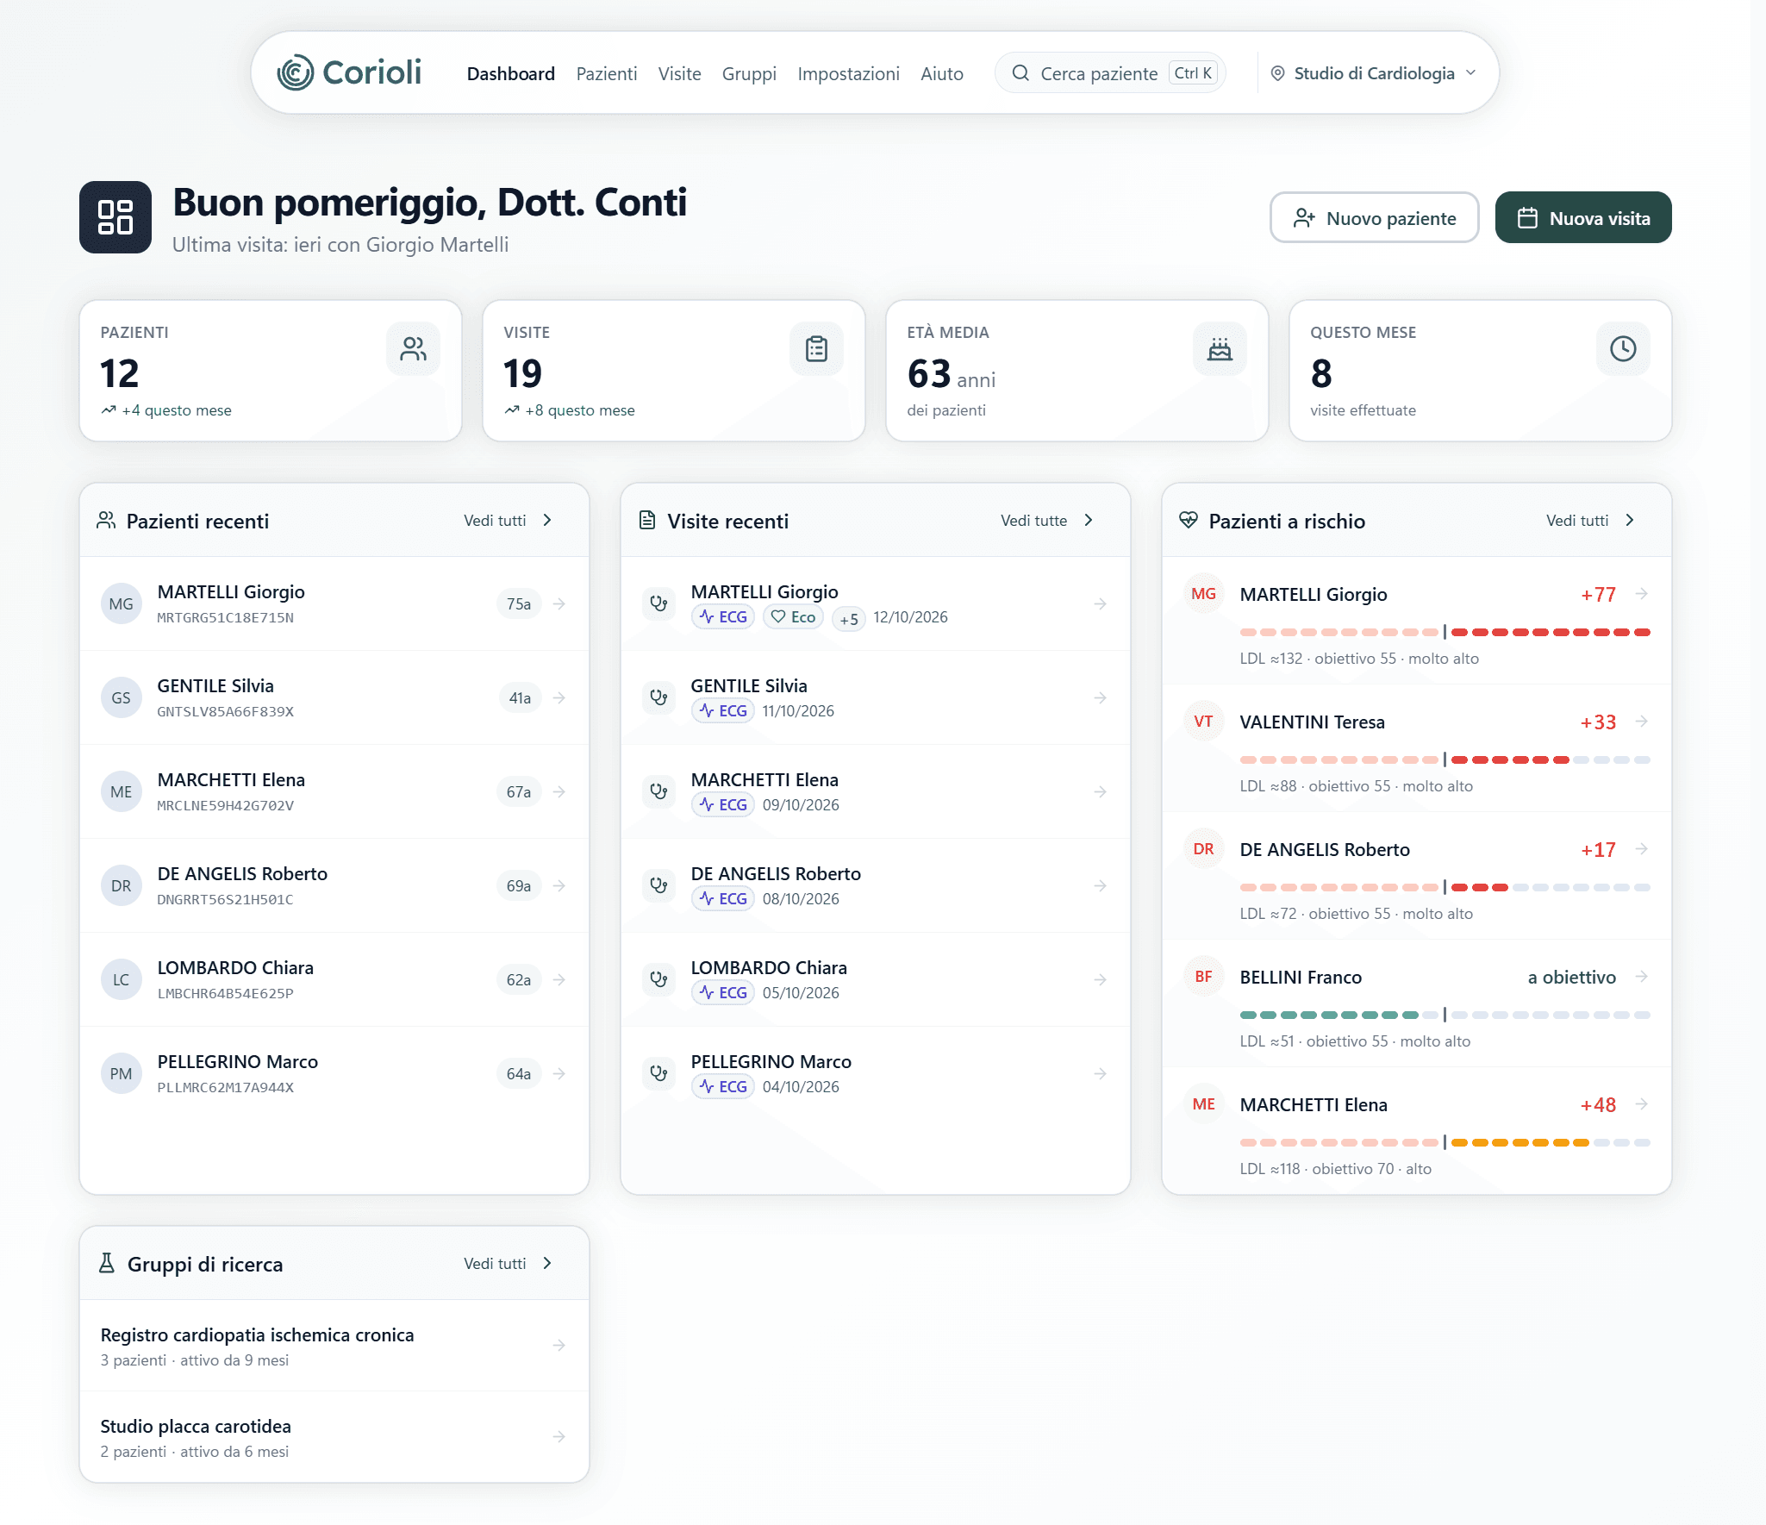Click the arrow next to BELLINI Franco risk row
Image resolution: width=1766 pixels, height=1525 pixels.
1642,976
